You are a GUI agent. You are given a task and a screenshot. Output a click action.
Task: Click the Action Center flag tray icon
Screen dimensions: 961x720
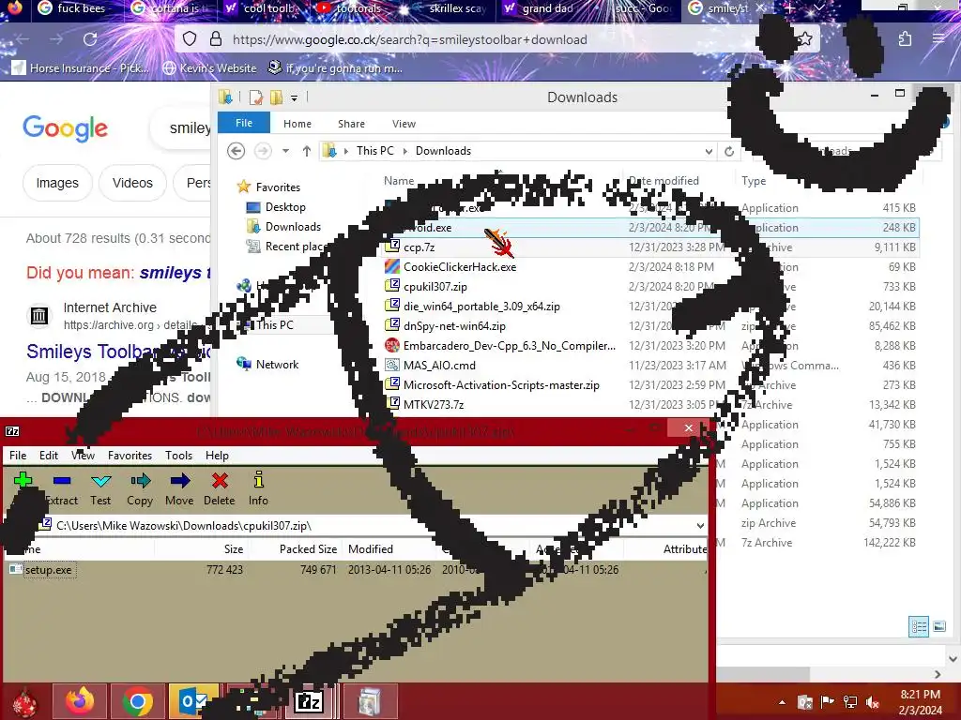tap(828, 702)
